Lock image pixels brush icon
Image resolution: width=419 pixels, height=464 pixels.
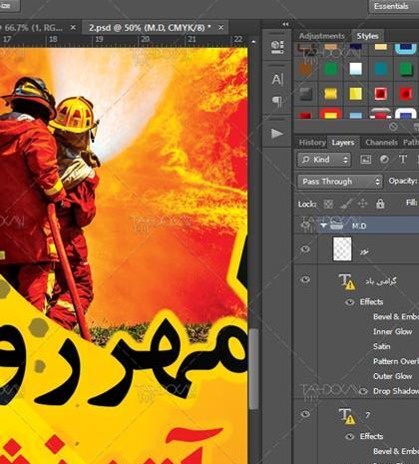point(346,204)
